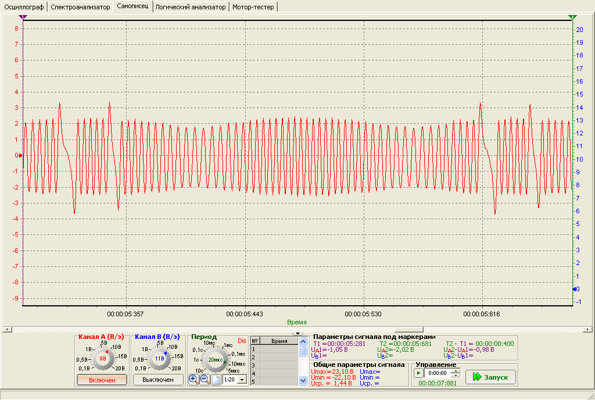The image size is (595, 400).
Task: Decrease the 0:00:00 time with the down spinner
Action: coord(456,376)
